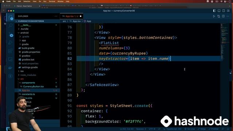Click UTF-8 encoding status
The height and width of the screenshot is (131, 233).
[152, 129]
